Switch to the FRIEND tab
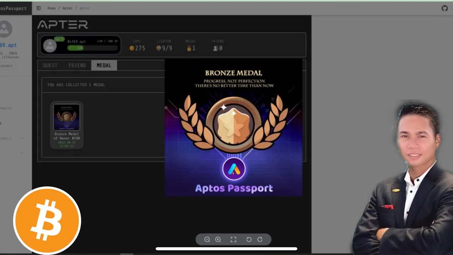The width and height of the screenshot is (453, 255). tap(77, 65)
